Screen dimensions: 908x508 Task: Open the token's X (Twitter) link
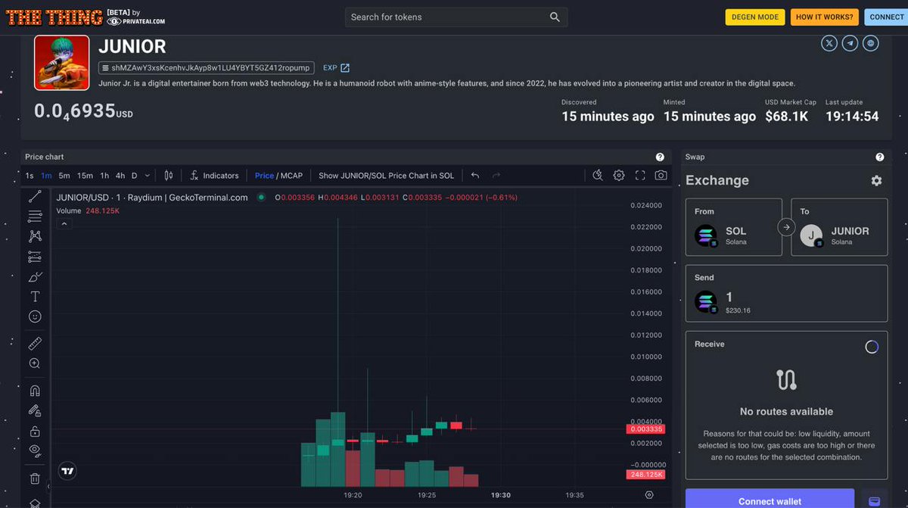pos(829,43)
